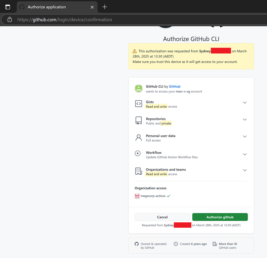267x258 pixels.
Task: Expand the Repositories permission chevron
Action: [245, 119]
